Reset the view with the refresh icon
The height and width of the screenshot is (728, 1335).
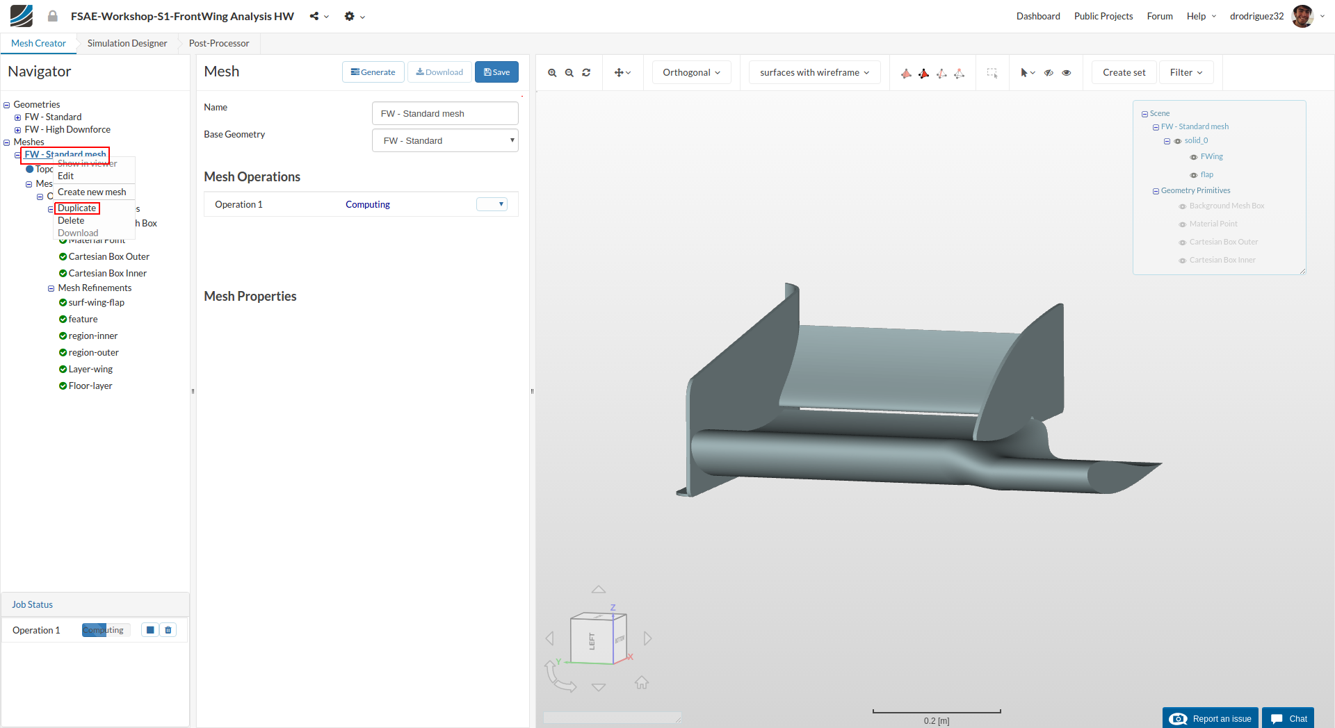coord(586,73)
